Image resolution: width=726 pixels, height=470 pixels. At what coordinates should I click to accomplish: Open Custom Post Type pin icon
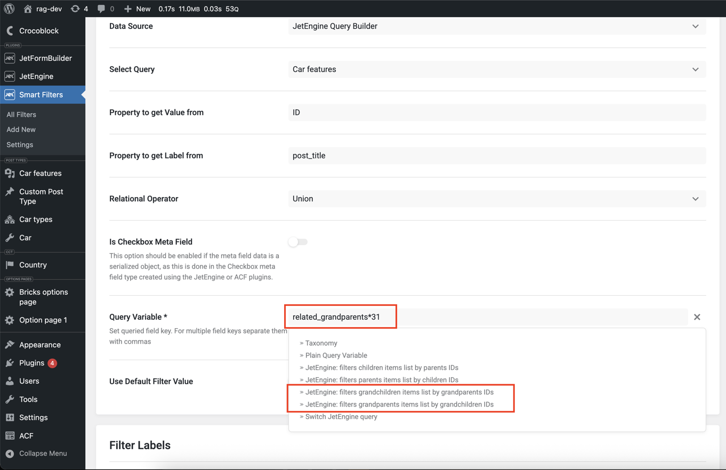point(10,192)
